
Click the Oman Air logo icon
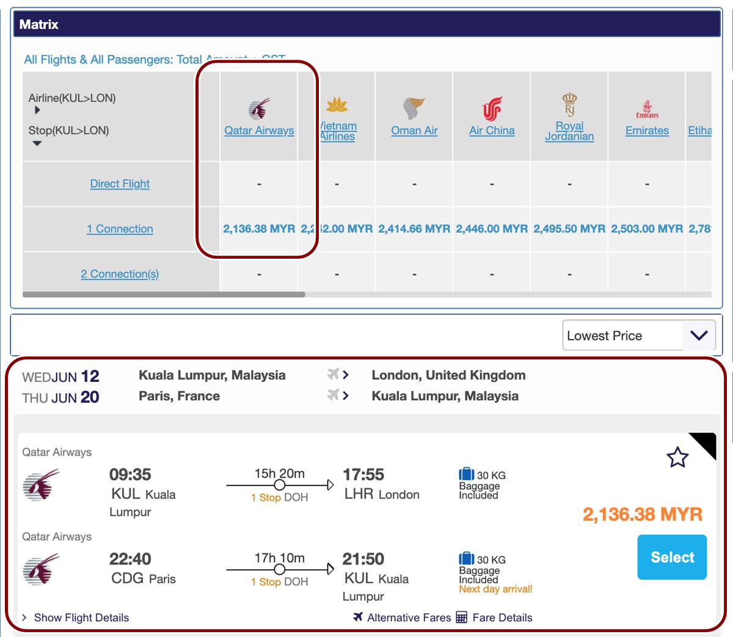click(414, 108)
